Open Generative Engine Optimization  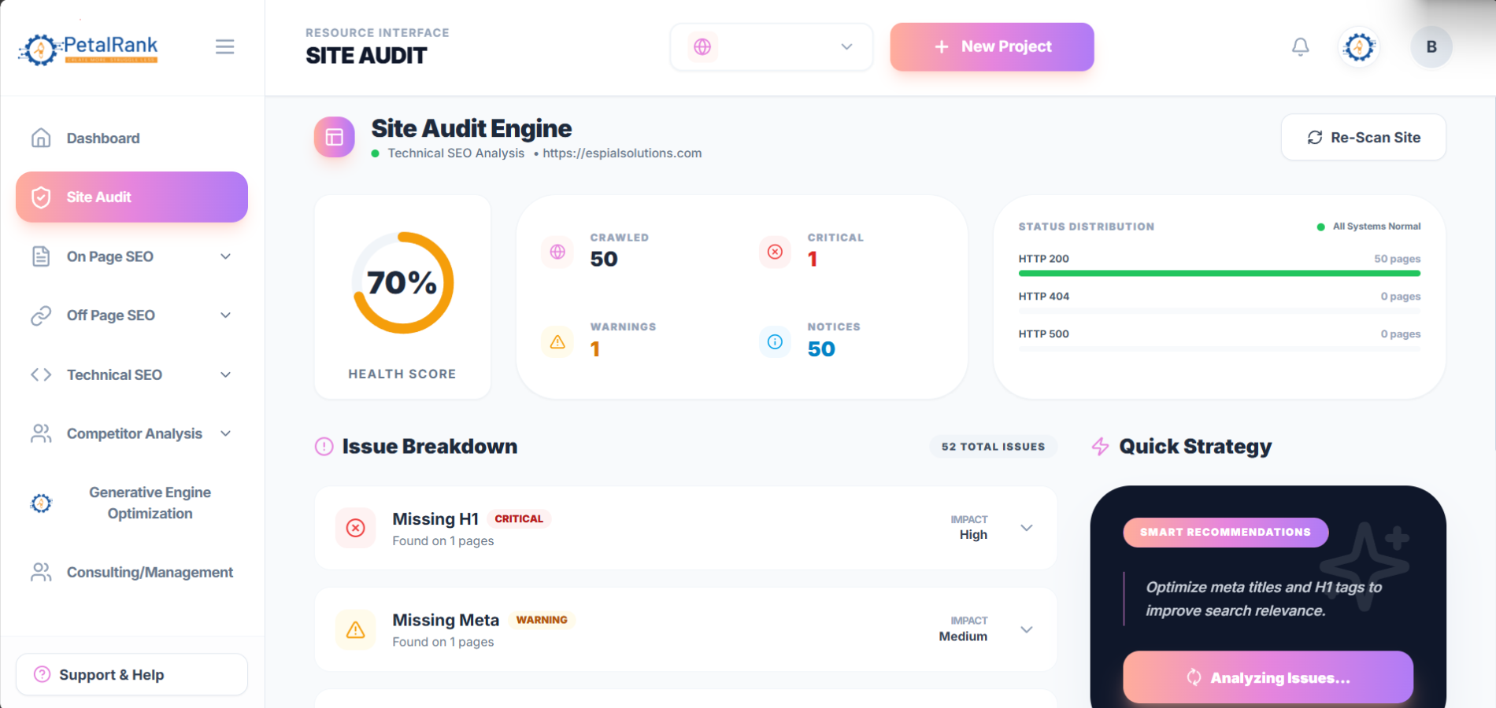pyautogui.click(x=131, y=503)
